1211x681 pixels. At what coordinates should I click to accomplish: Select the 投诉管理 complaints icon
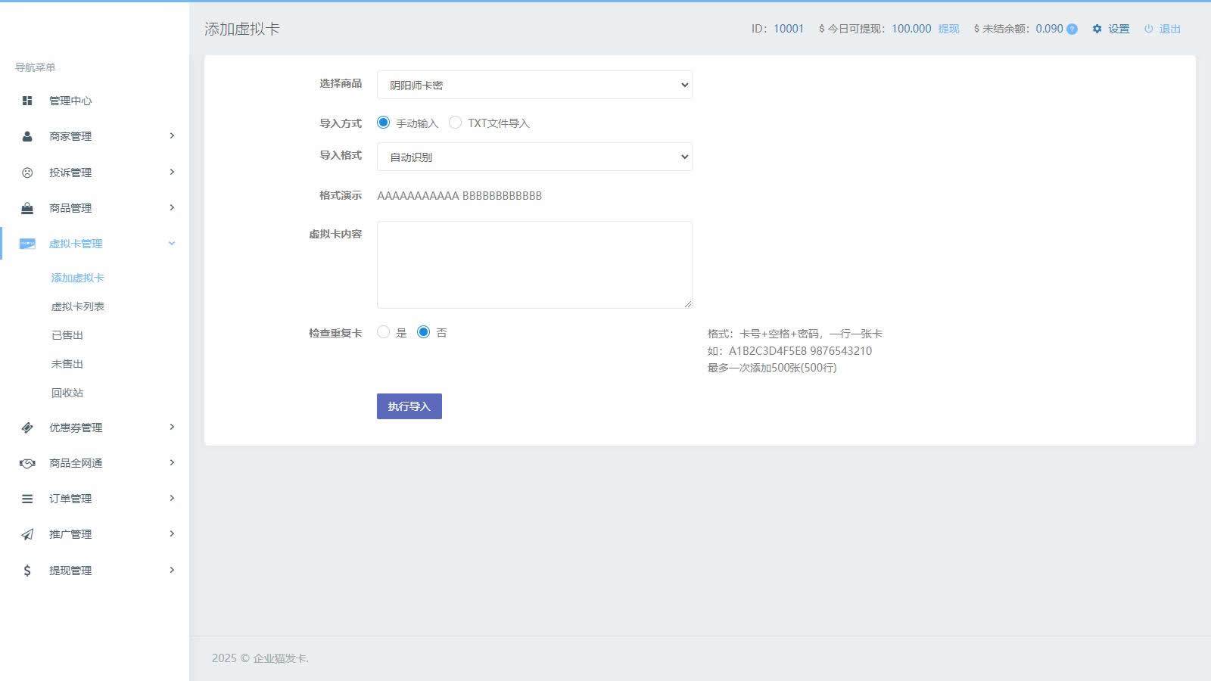tap(27, 172)
